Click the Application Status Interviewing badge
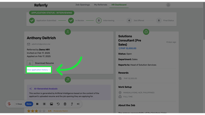The image size is (205, 115). click(52, 13)
